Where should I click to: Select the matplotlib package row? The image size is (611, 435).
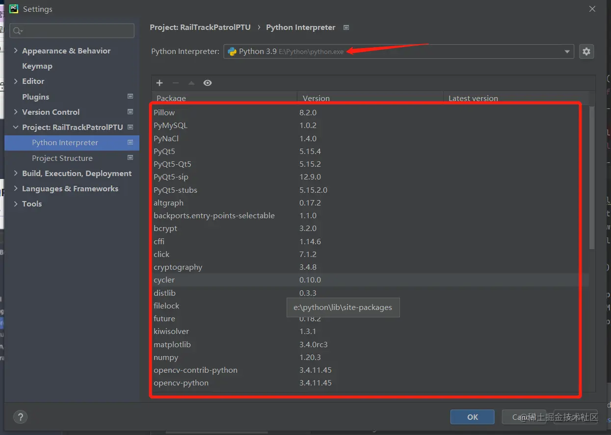pos(370,344)
